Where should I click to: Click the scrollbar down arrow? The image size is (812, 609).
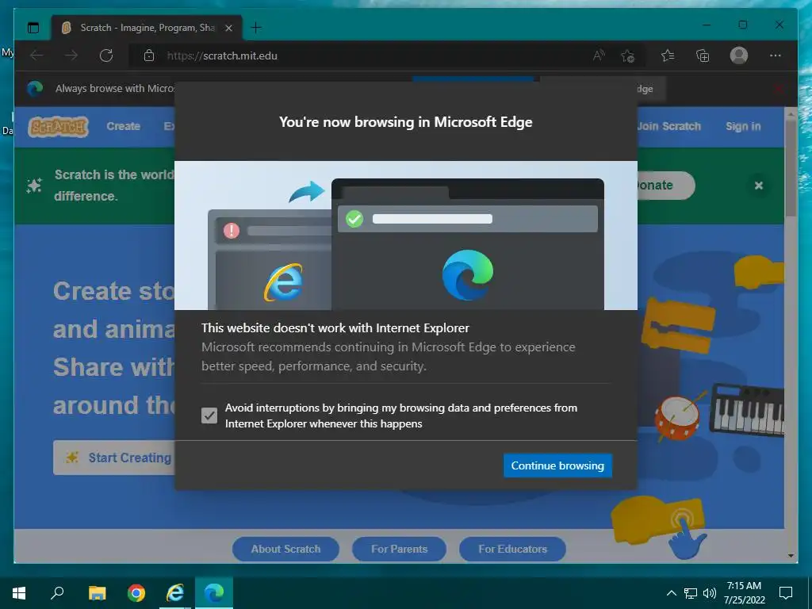(x=791, y=556)
